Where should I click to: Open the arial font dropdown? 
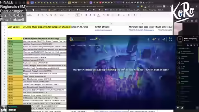click(64, 15)
